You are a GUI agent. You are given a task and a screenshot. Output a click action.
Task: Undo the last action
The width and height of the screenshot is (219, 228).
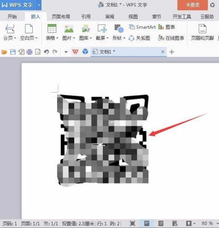[46, 52]
